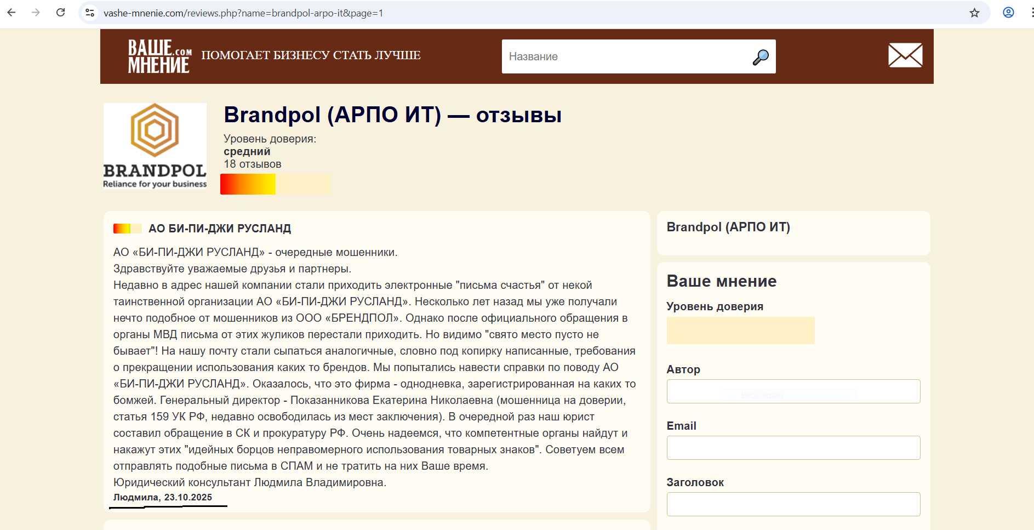Click small rating indicator beside review title

pos(127,229)
